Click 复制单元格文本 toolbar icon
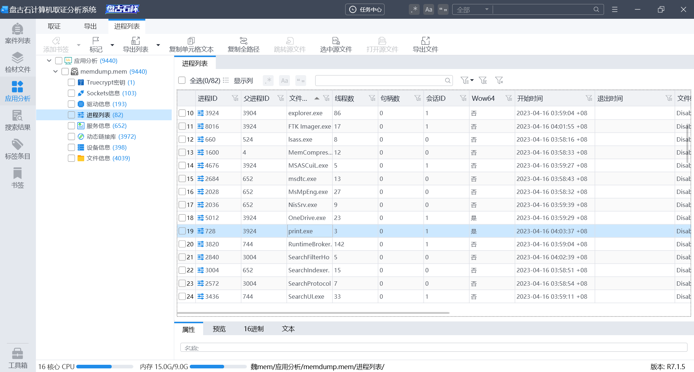 [x=191, y=44]
